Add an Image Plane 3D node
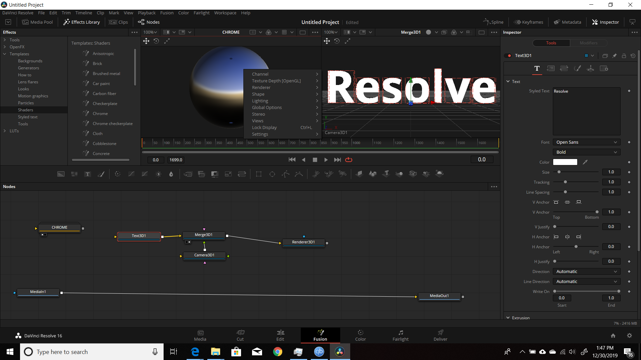641x360 pixels. [x=359, y=174]
